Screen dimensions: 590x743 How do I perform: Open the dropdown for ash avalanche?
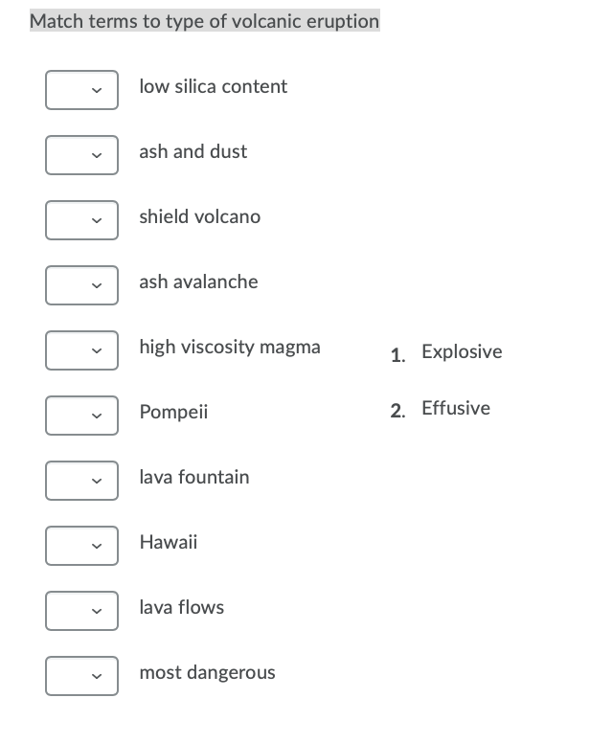(x=81, y=285)
